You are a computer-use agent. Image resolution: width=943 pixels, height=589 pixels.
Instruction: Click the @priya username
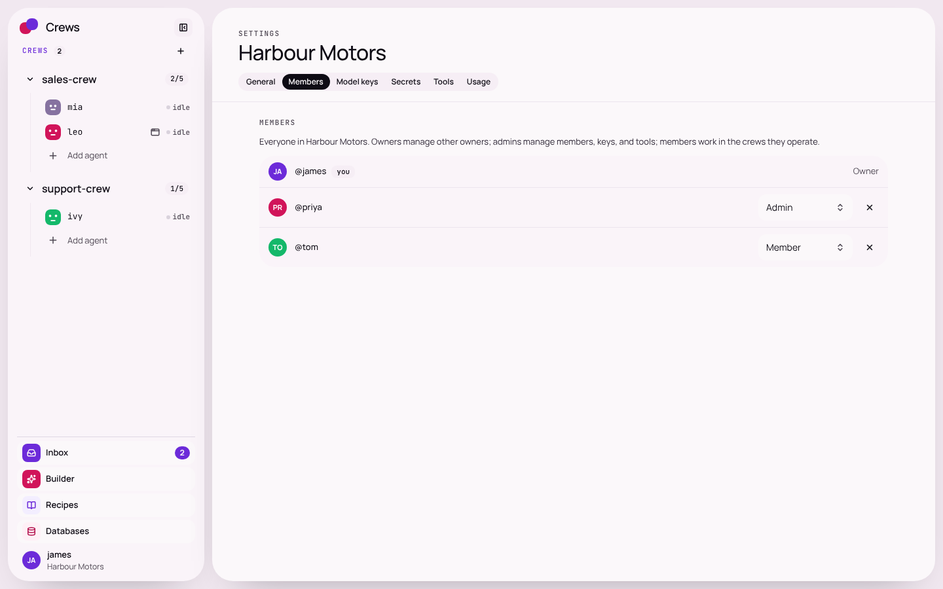[308, 207]
